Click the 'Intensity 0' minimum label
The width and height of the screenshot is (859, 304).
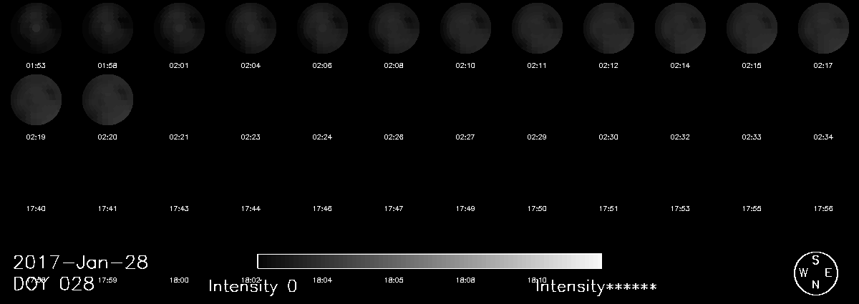(253, 287)
